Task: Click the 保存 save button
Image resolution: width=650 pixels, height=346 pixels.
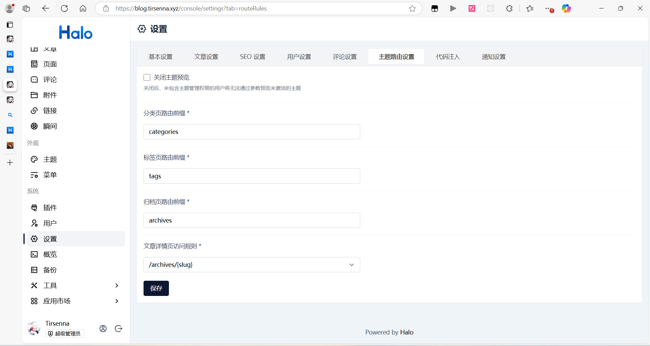Action: click(x=156, y=288)
